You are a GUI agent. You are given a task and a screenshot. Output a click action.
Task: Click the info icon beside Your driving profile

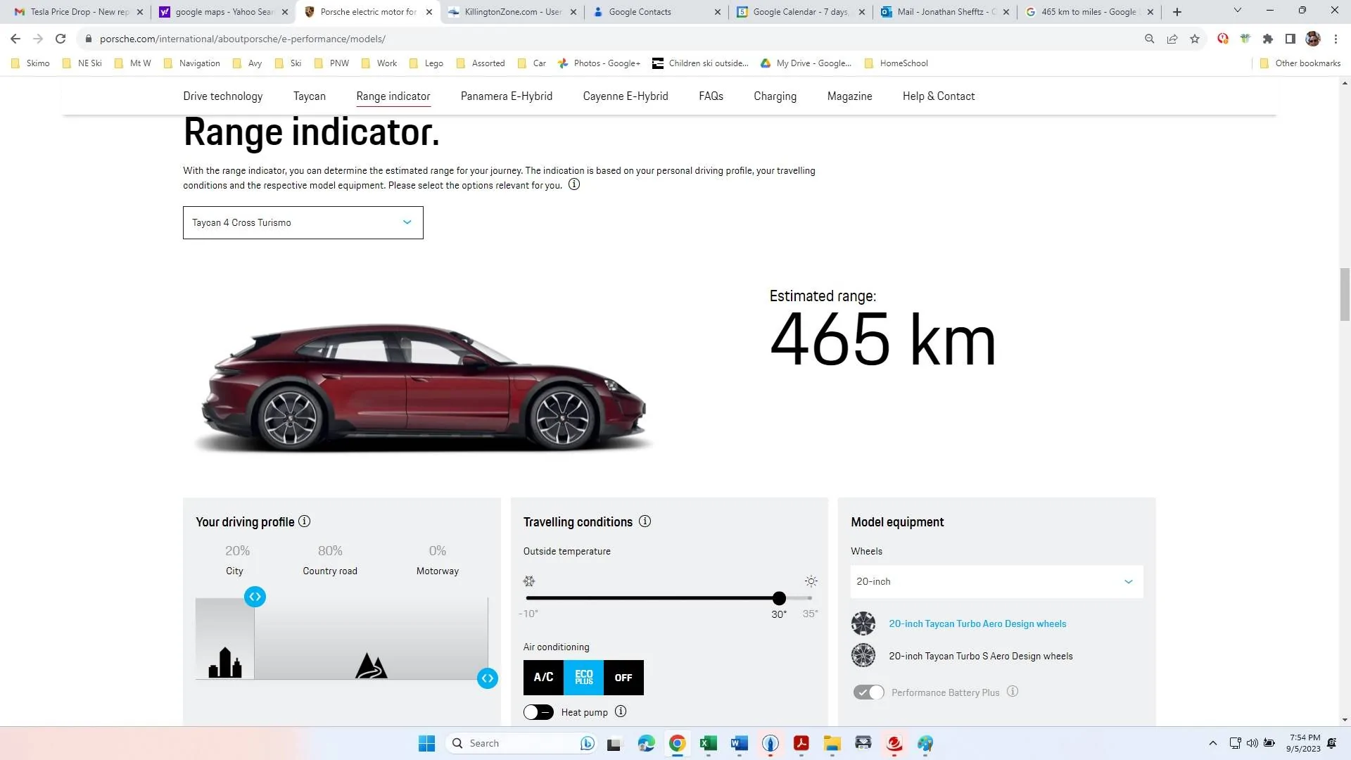pos(304,521)
